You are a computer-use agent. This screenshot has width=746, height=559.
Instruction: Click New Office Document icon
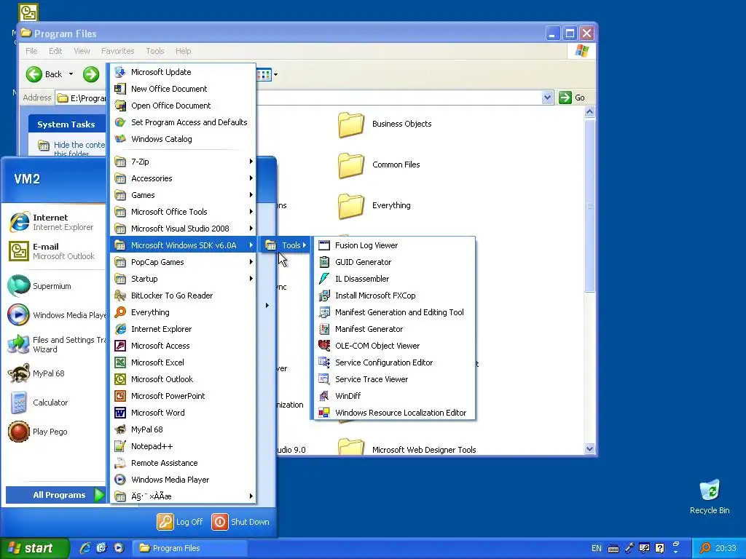pyautogui.click(x=120, y=89)
